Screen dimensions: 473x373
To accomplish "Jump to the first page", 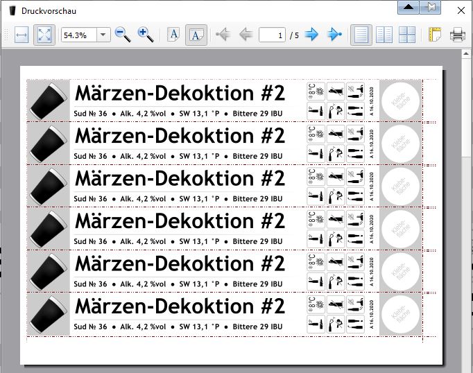I will tap(223, 35).
